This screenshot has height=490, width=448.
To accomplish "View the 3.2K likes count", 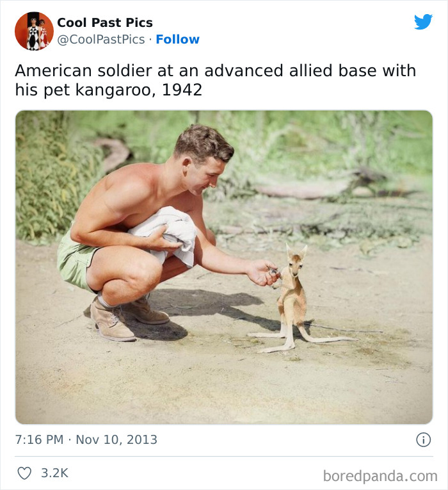I will [x=54, y=473].
